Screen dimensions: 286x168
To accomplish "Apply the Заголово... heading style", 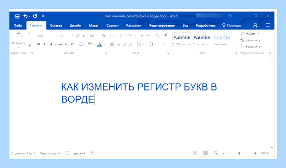I will (x=221, y=40).
